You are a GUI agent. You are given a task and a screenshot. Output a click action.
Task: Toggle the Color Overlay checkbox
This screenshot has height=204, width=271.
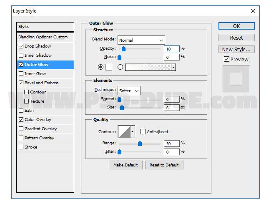21,119
